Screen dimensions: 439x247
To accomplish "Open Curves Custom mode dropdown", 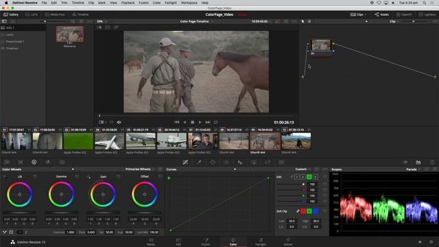I will tap(302, 169).
